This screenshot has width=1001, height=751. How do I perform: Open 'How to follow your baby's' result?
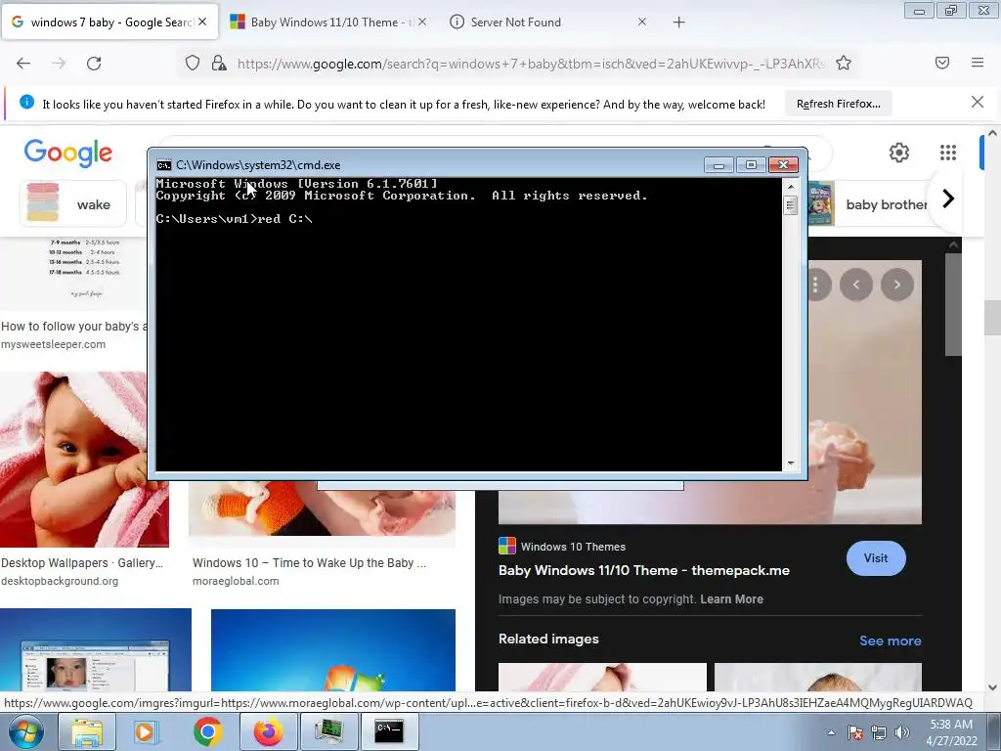point(73,327)
